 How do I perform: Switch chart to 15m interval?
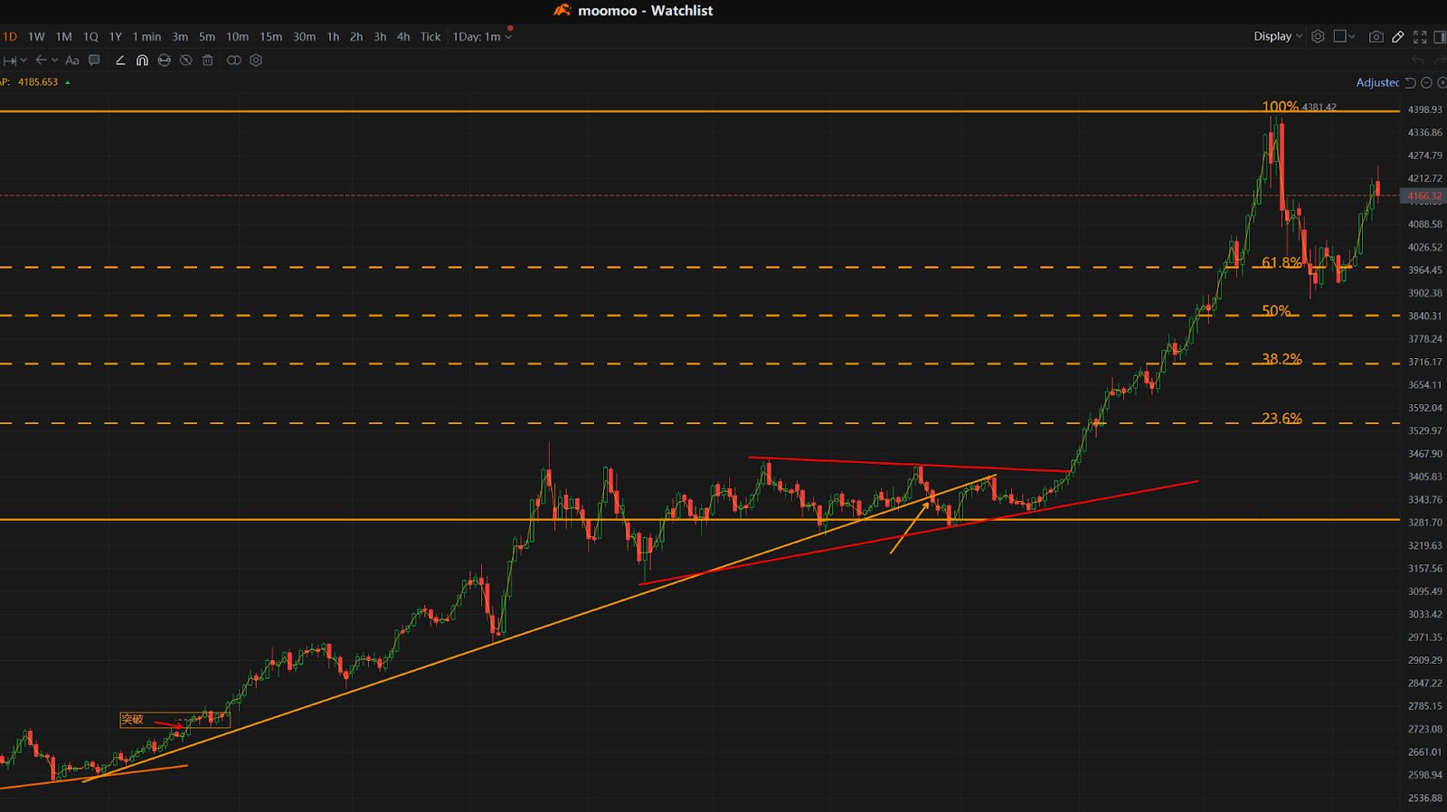point(270,37)
